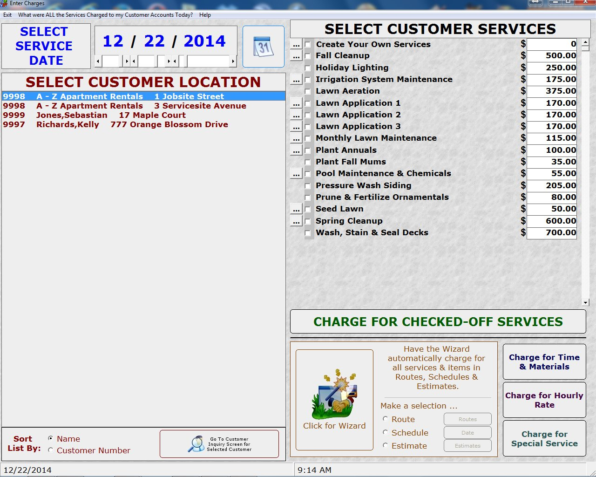Click the ellipsis button beside Fall Cleanup
Screen dimensions: 596x477
pos(296,55)
